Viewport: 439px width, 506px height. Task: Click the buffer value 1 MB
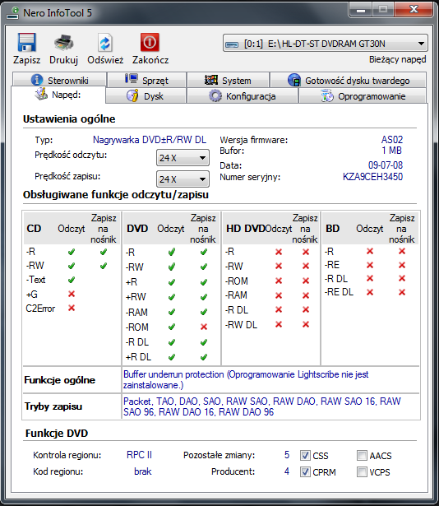(x=392, y=151)
